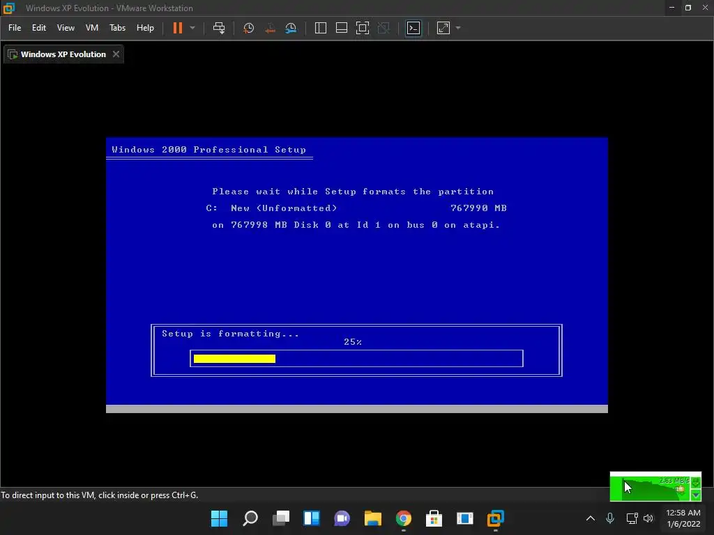Toggle the console view icon

coord(413,28)
